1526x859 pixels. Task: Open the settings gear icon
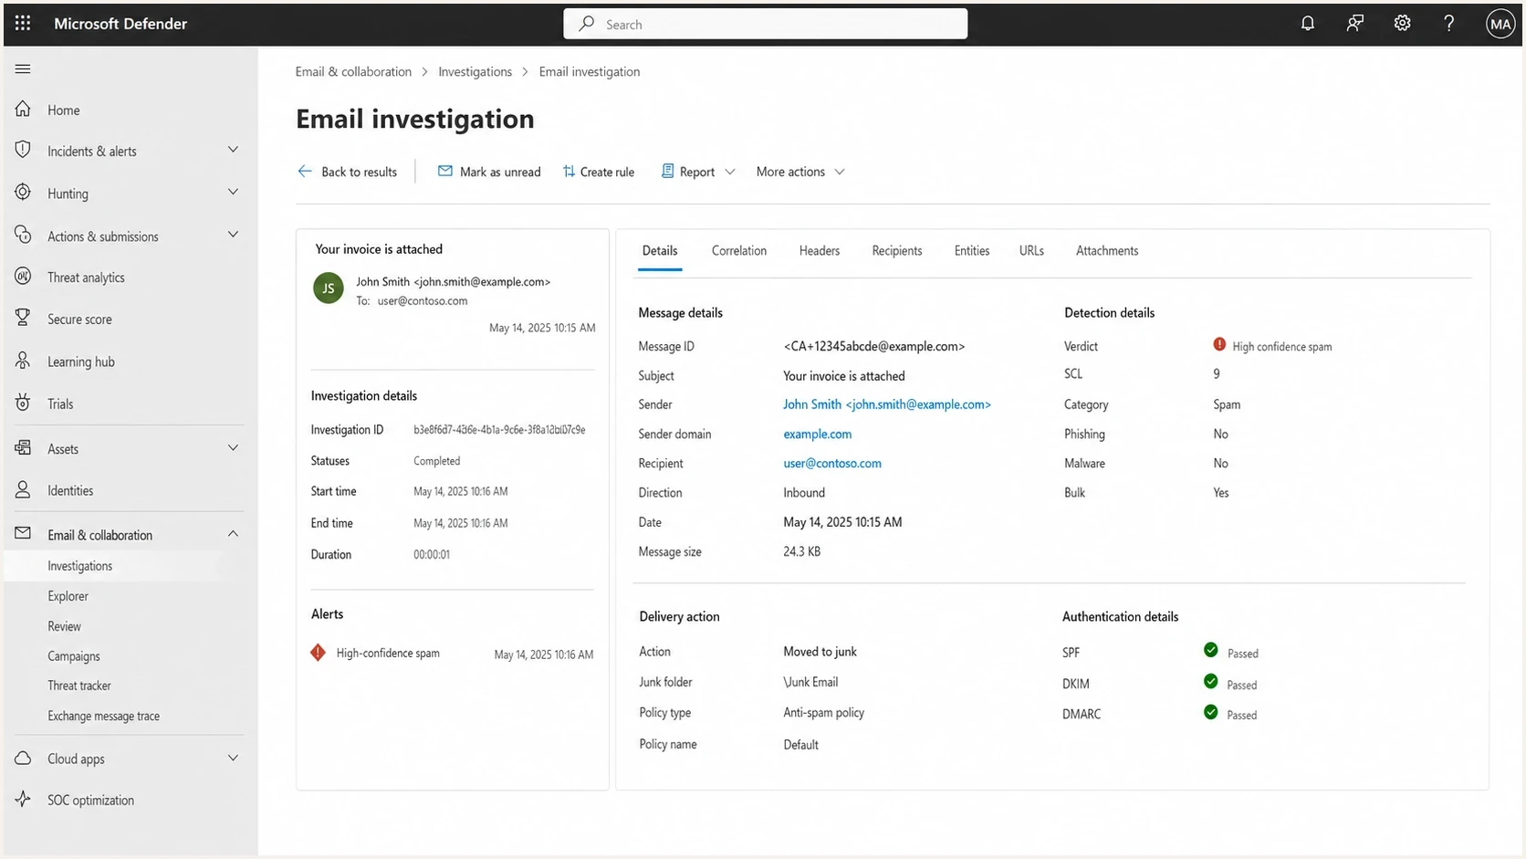(1403, 24)
